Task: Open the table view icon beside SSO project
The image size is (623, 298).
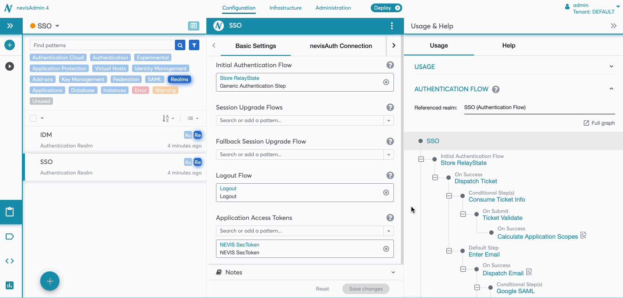Action: (193, 26)
